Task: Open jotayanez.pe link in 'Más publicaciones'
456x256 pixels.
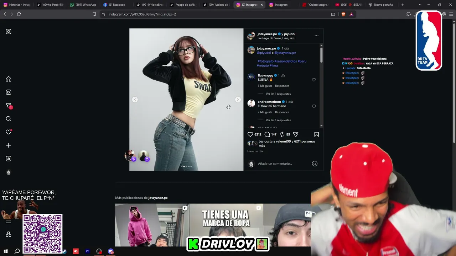Action: tap(158, 198)
